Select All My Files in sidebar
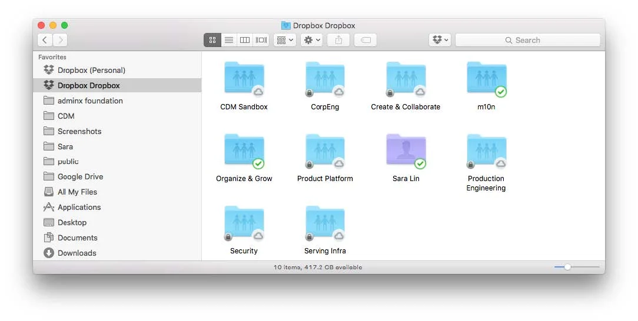 [x=117, y=192]
